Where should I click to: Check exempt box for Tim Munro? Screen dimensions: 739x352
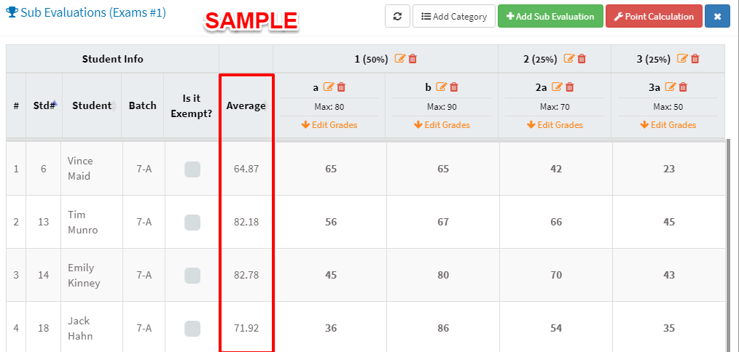pos(192,222)
